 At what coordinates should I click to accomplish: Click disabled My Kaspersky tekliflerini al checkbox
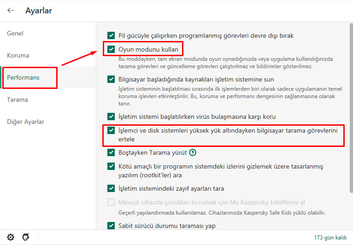[x=111, y=202]
